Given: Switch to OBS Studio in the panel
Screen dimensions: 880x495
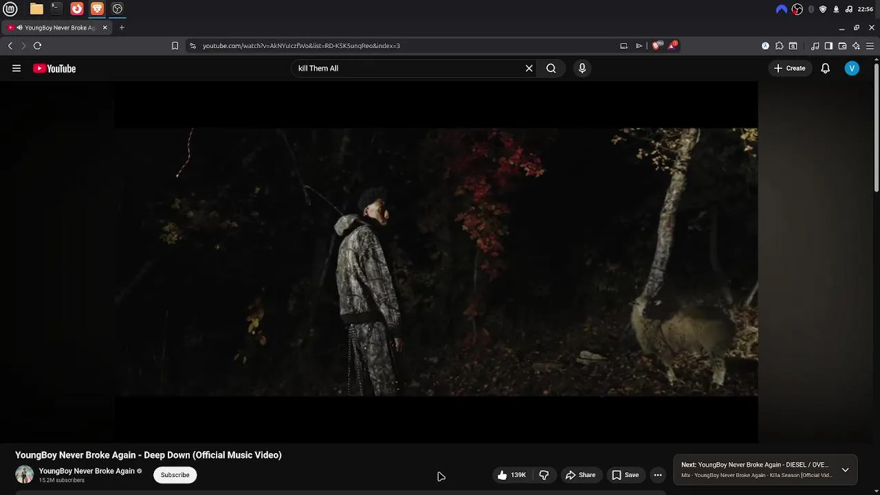Looking at the screenshot, I should pos(118,9).
